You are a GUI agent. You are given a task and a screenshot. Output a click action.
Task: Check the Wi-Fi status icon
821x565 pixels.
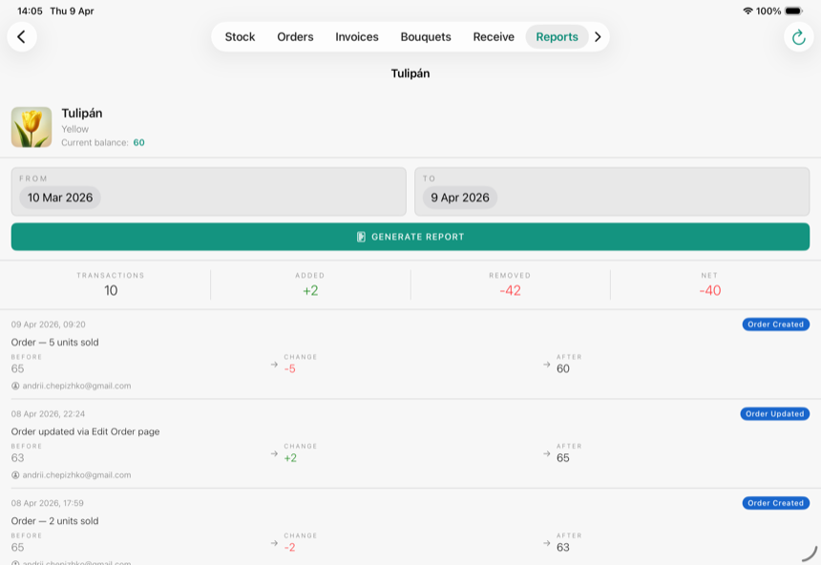coord(747,11)
